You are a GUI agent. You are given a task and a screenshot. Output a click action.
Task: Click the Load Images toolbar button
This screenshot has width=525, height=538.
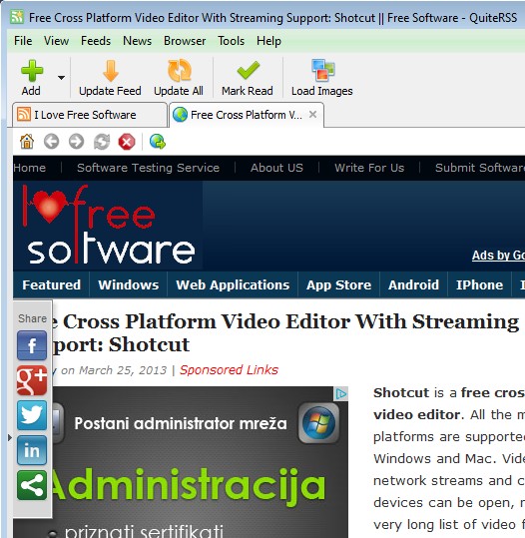coord(321,78)
